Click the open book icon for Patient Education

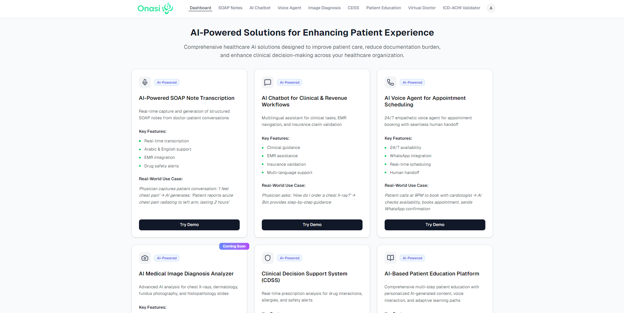point(390,258)
